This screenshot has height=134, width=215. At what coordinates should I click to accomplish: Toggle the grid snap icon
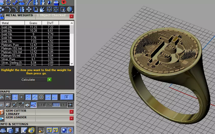pyautogui.click(x=70, y=105)
